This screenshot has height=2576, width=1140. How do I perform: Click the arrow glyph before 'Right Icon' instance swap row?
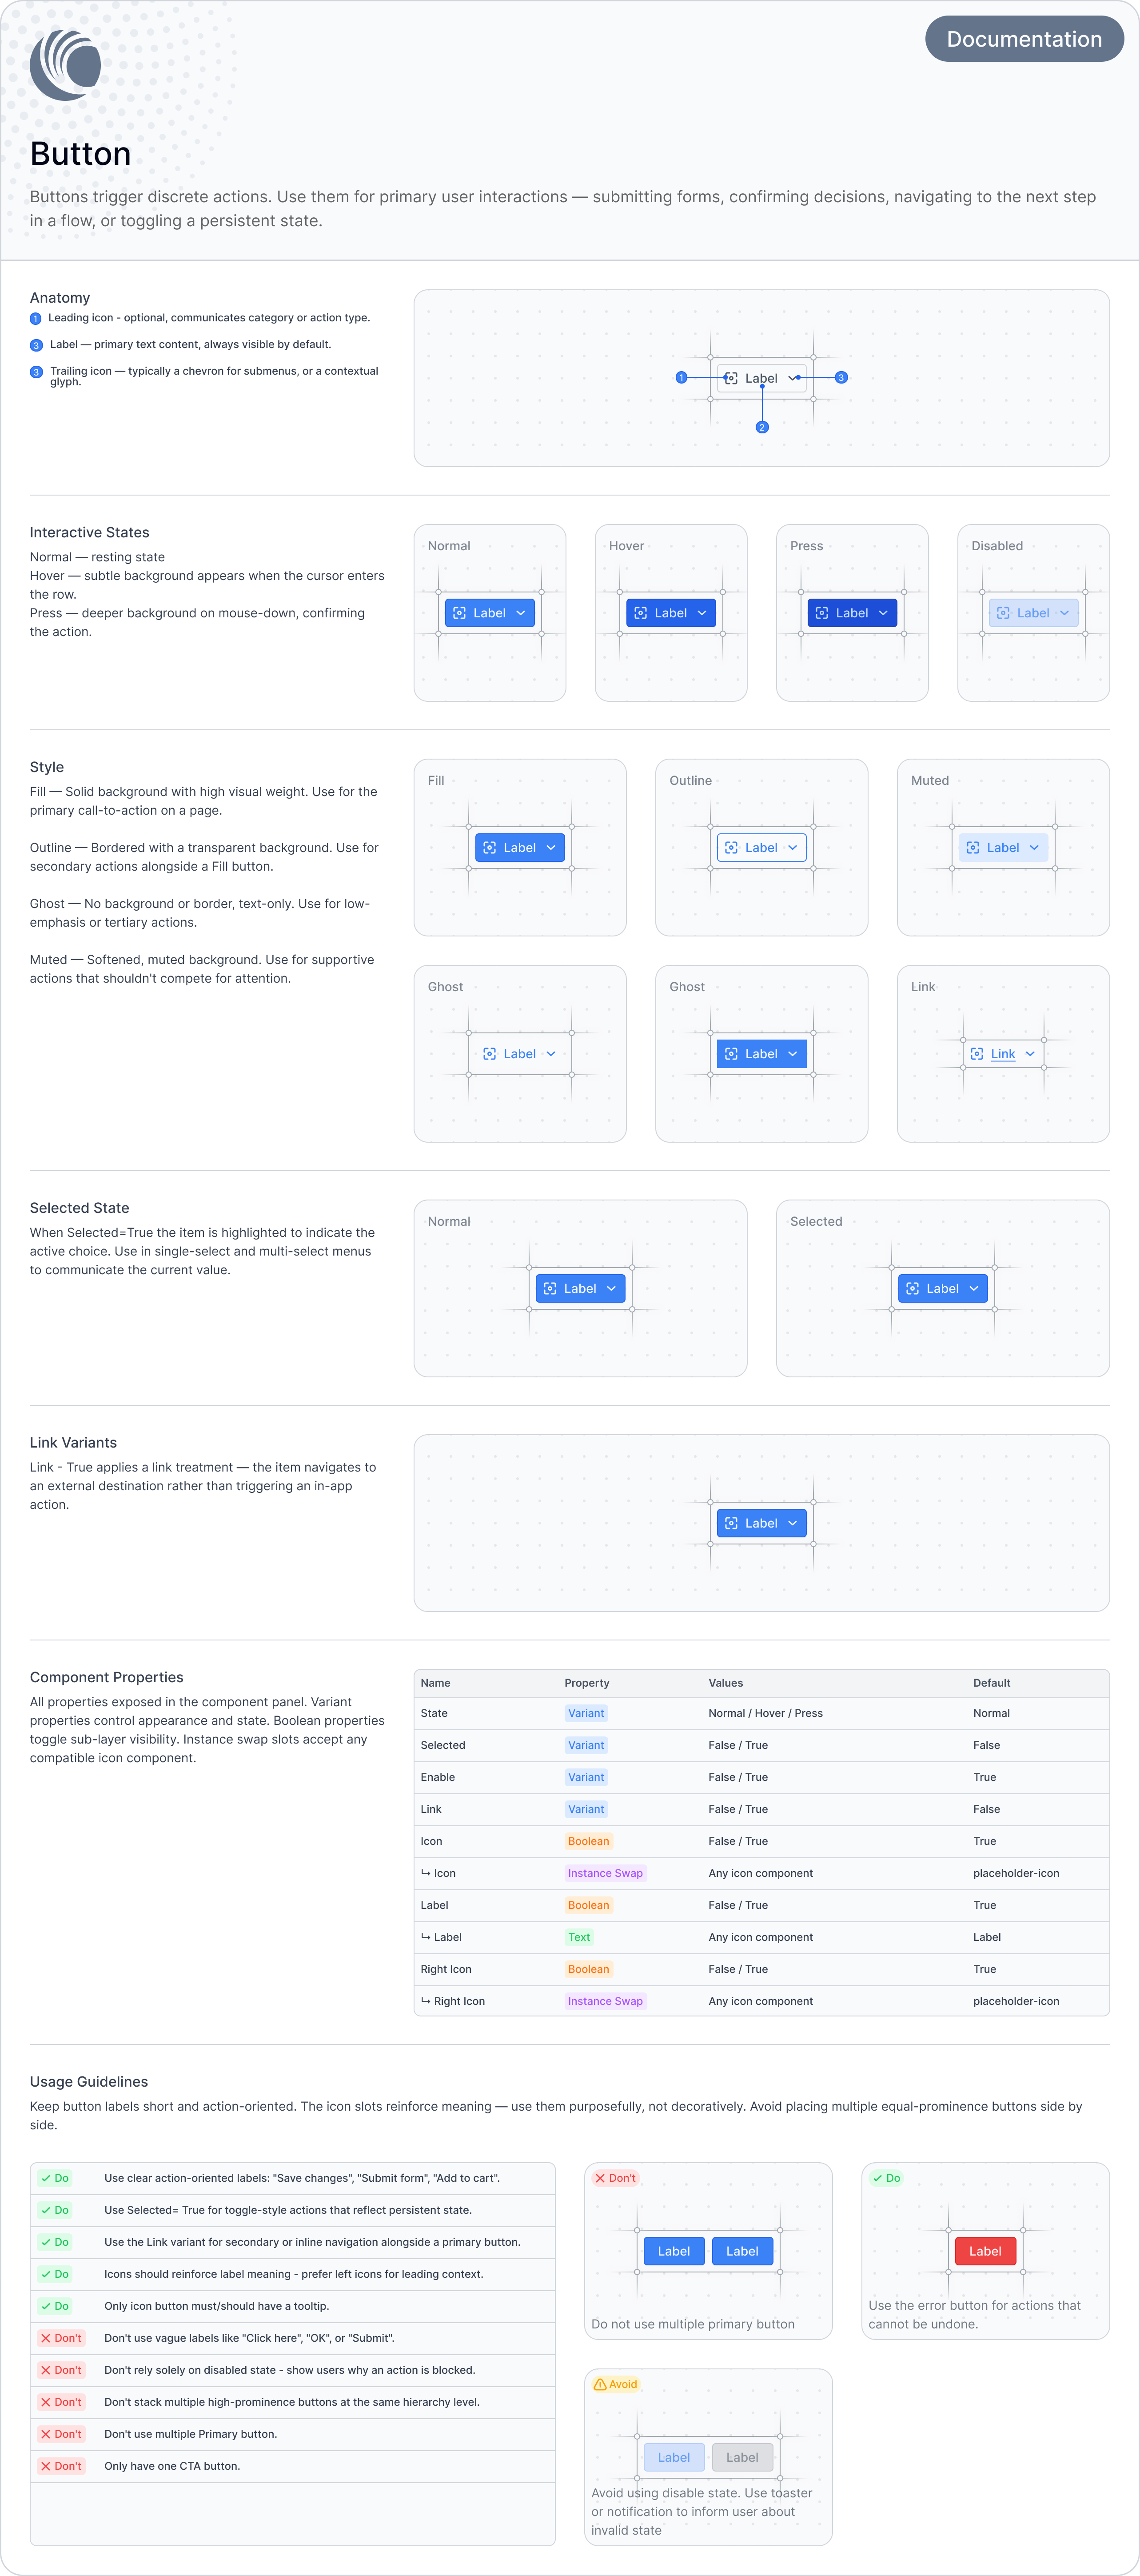[x=426, y=2001]
